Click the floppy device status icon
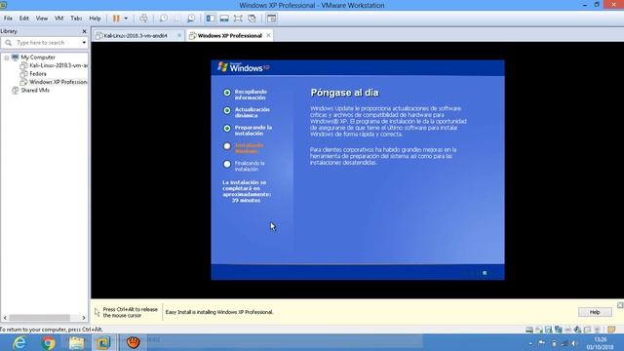 click(549, 330)
